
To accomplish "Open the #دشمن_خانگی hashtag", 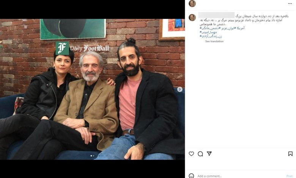I will [209, 28].
